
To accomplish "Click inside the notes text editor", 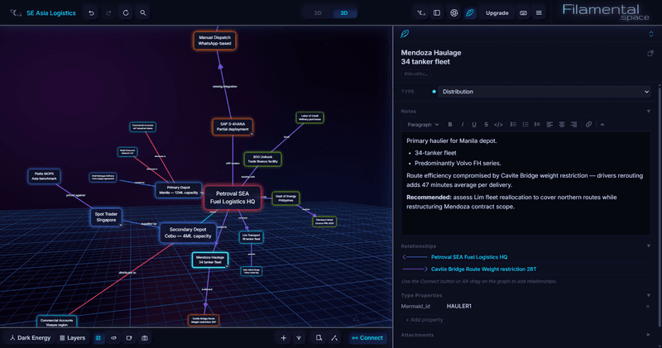I will tap(525, 183).
